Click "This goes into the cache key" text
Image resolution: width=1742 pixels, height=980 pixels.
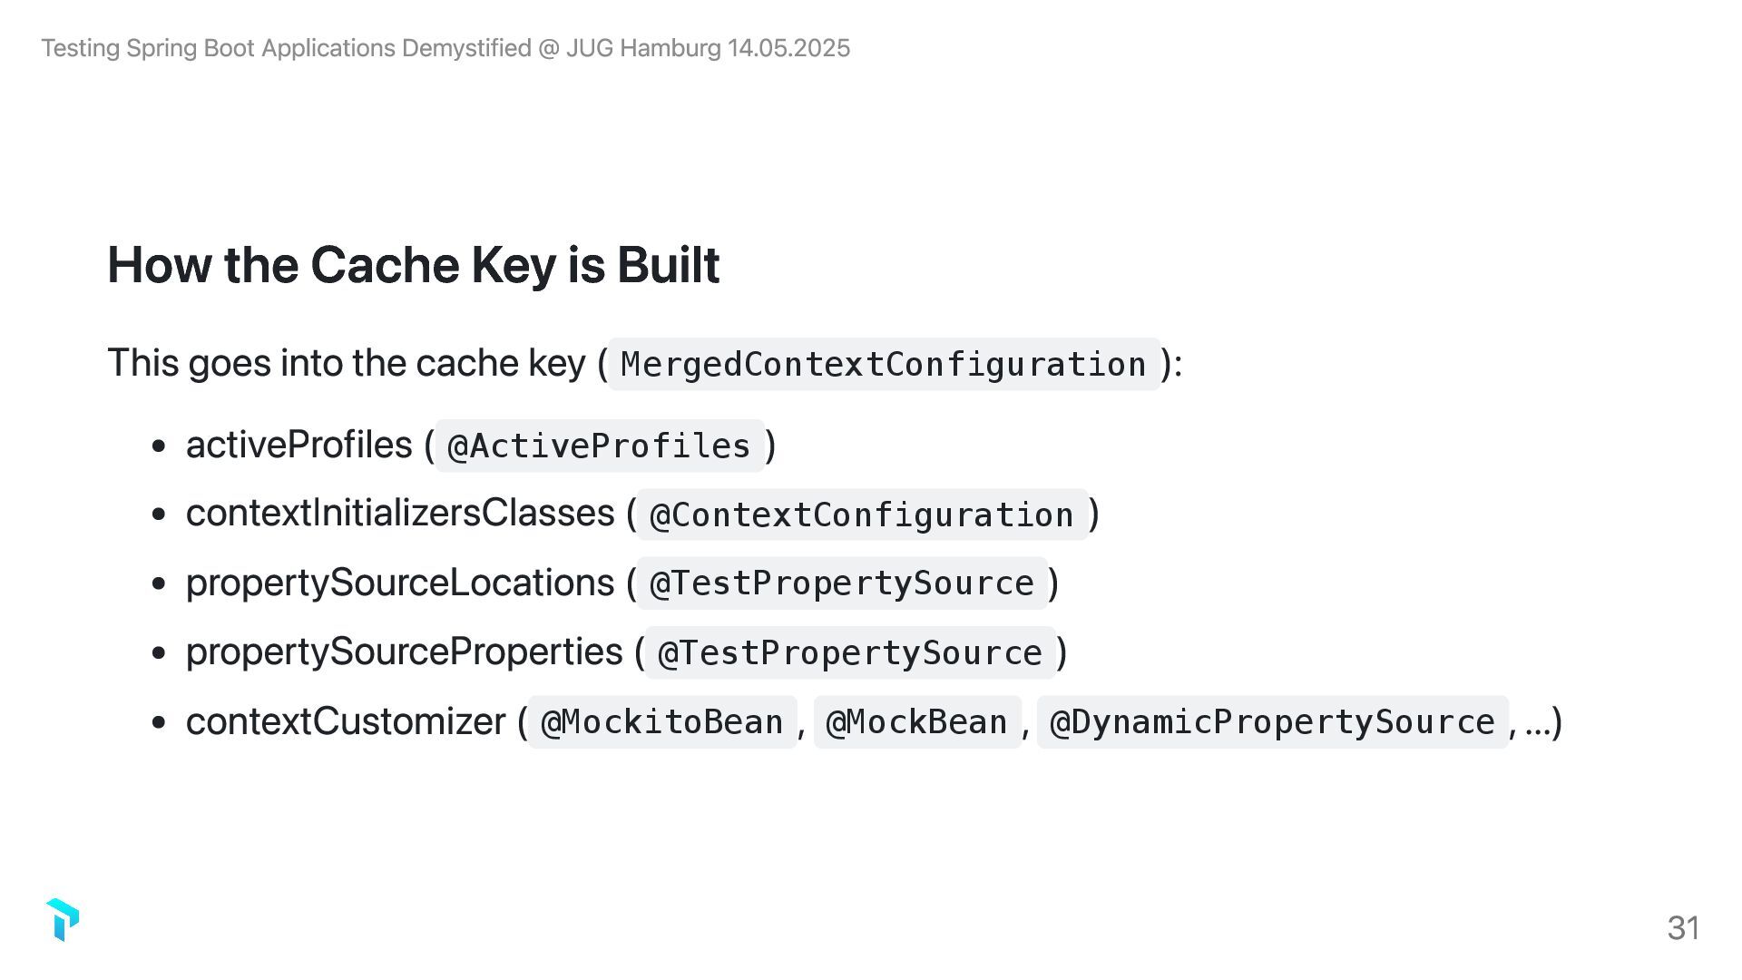click(x=347, y=364)
